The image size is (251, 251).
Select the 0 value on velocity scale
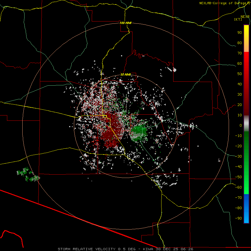click(x=241, y=126)
